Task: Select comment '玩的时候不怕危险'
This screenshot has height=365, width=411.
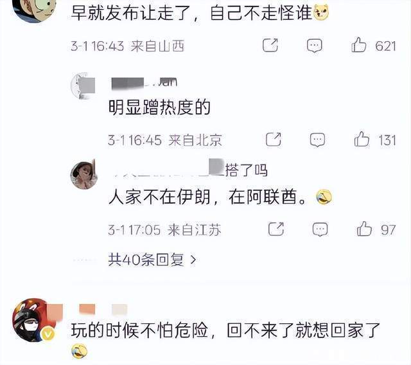Action: 140,330
